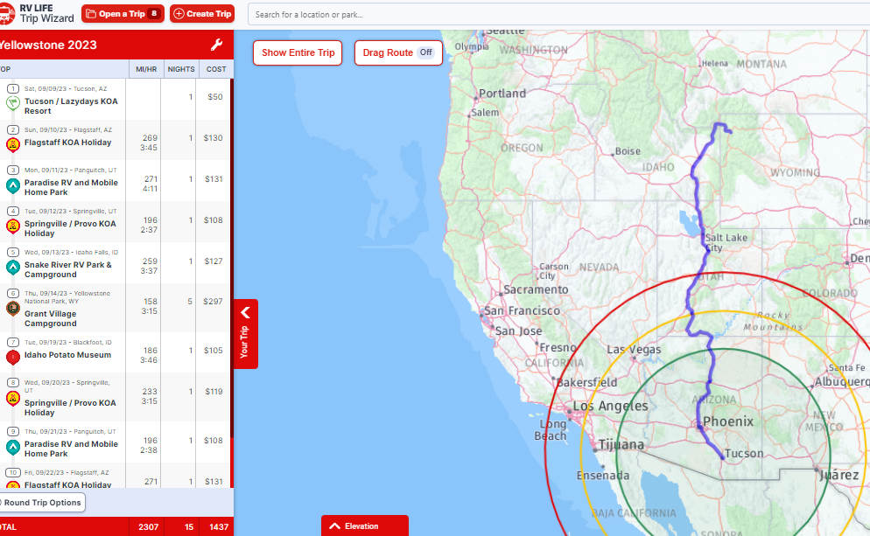Click the $297 cost for Grant Village

tap(213, 301)
